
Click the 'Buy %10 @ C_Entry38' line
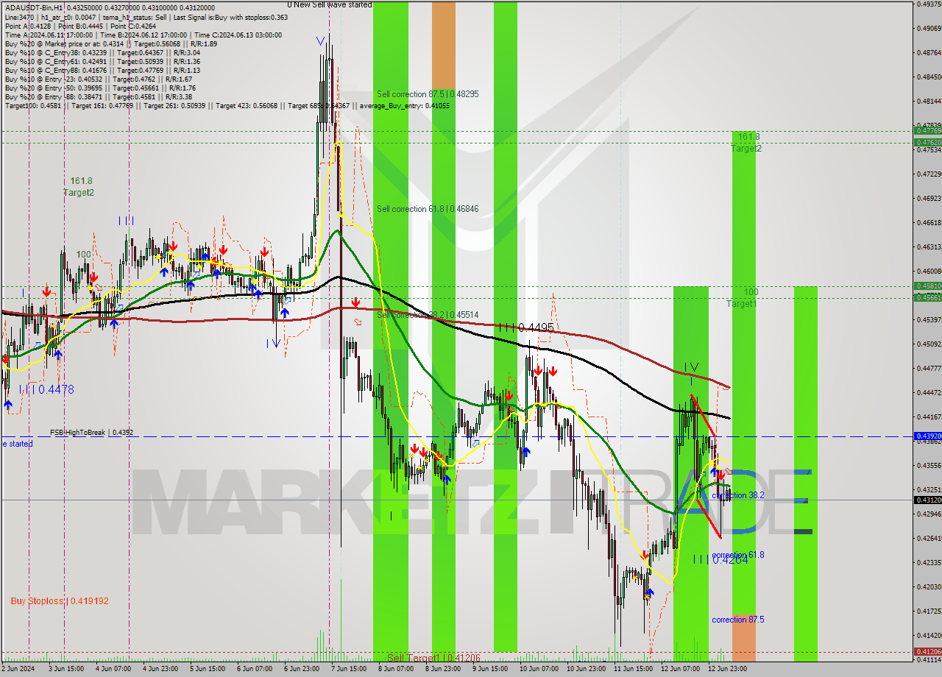point(102,53)
